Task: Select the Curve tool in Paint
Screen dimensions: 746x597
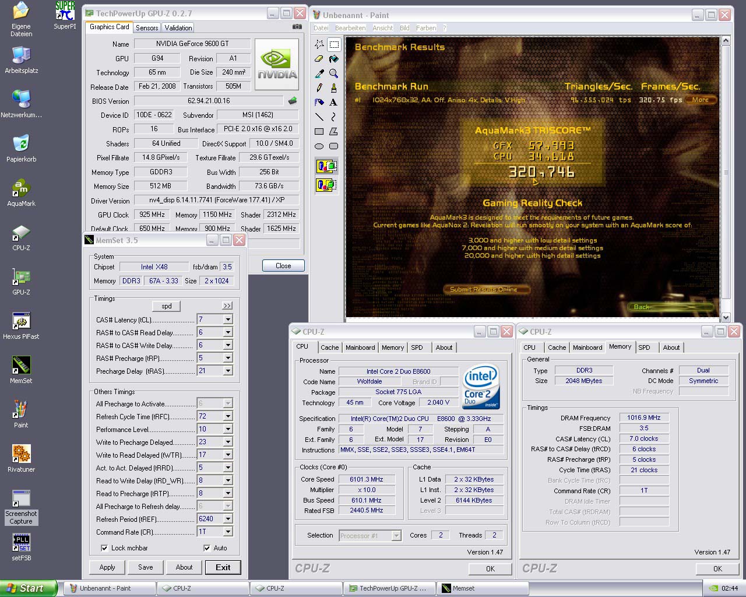Action: click(x=334, y=117)
